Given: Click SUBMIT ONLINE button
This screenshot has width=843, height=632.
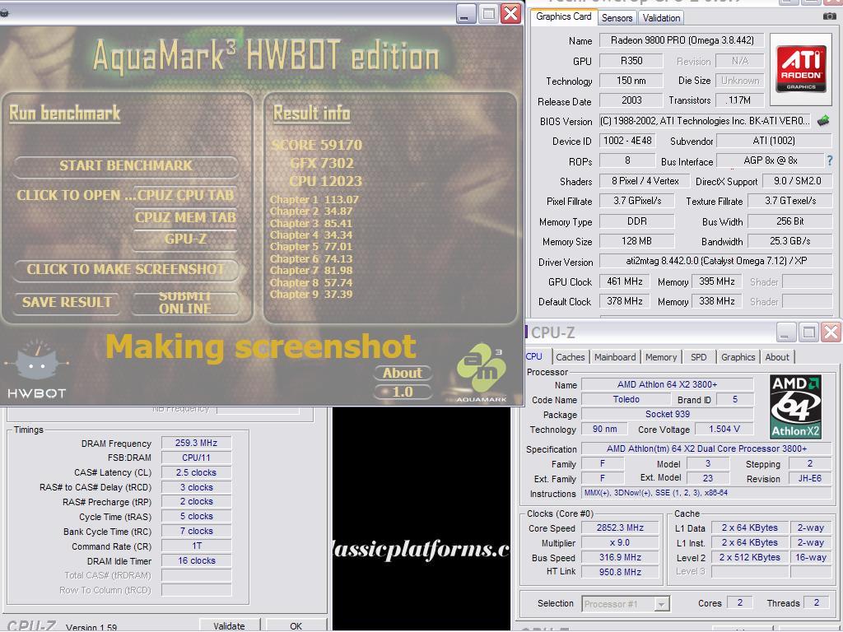Looking at the screenshot, I should point(185,303).
